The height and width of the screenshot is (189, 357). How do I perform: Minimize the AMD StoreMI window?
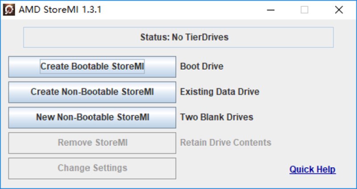click(270, 10)
